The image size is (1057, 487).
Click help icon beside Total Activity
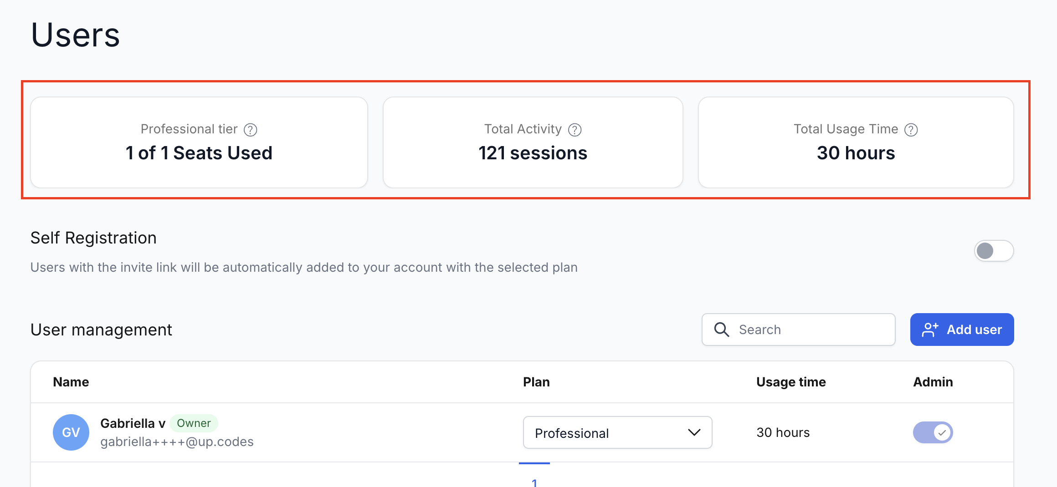point(575,130)
